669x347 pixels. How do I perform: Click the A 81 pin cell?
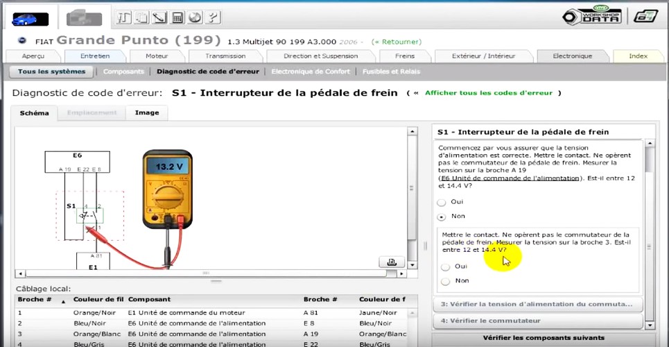pos(311,313)
